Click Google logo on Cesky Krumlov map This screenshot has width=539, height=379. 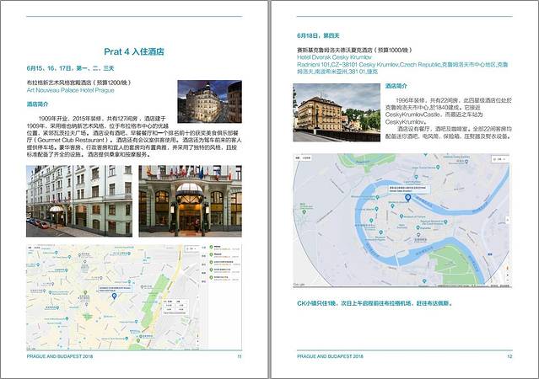(299, 285)
